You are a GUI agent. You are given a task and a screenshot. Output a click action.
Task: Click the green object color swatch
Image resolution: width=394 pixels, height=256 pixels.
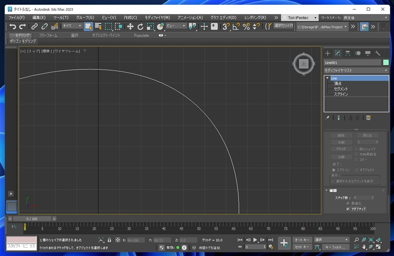pos(386,63)
